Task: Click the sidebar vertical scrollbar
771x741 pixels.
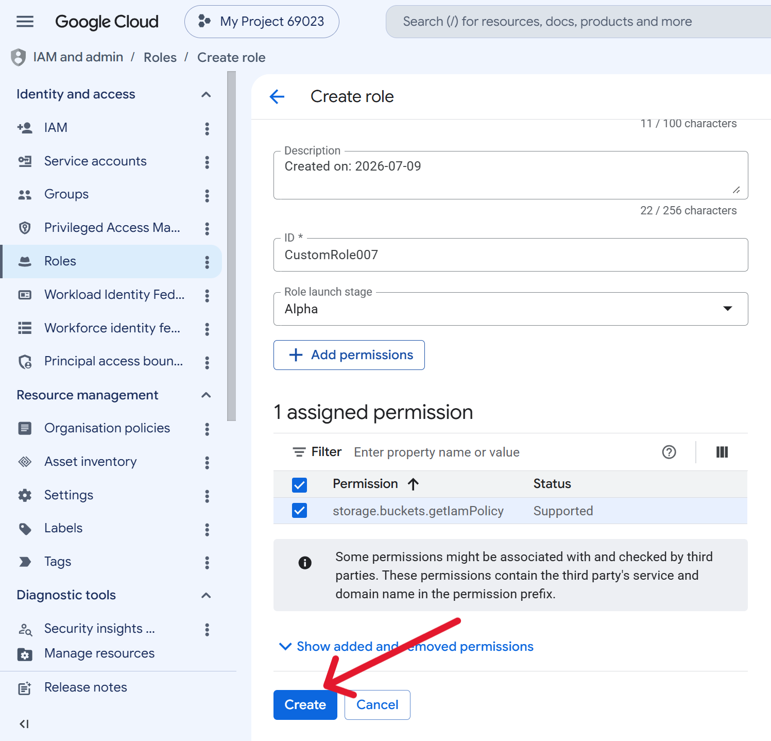Action: pyautogui.click(x=232, y=246)
